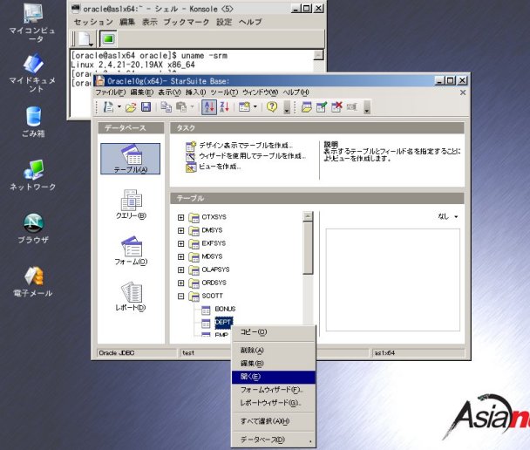Open セッション menu in Konsole

pos(93,22)
